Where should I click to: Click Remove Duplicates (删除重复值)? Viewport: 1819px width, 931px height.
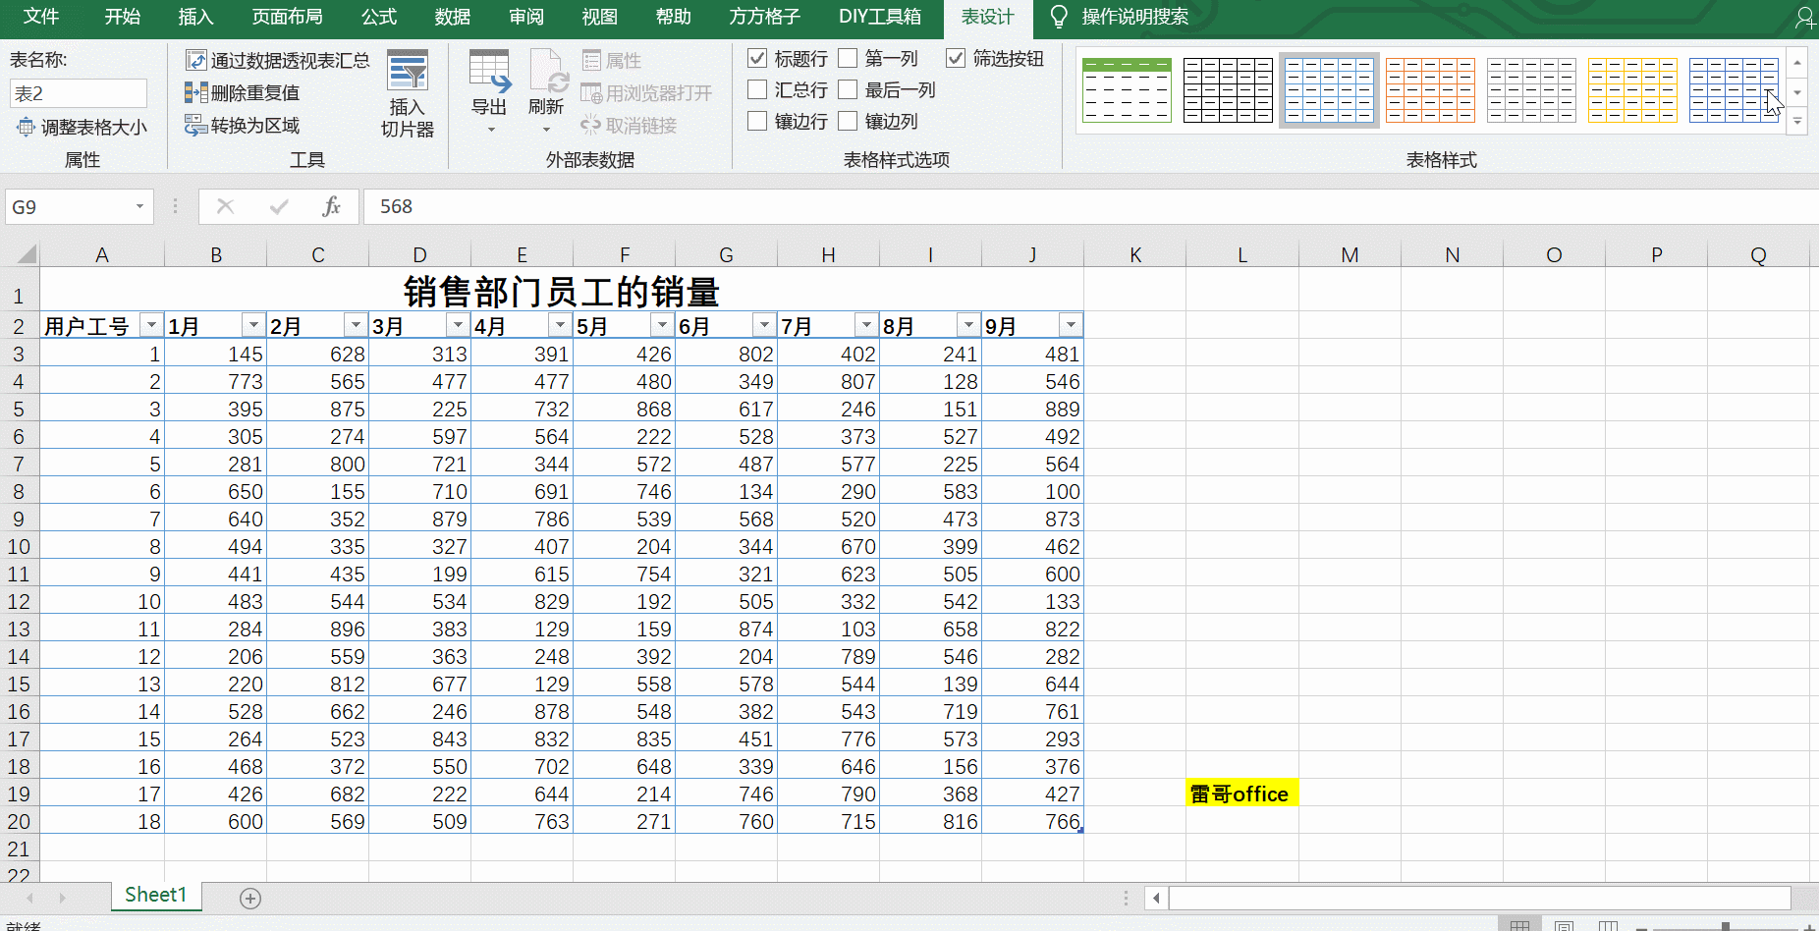click(x=242, y=92)
